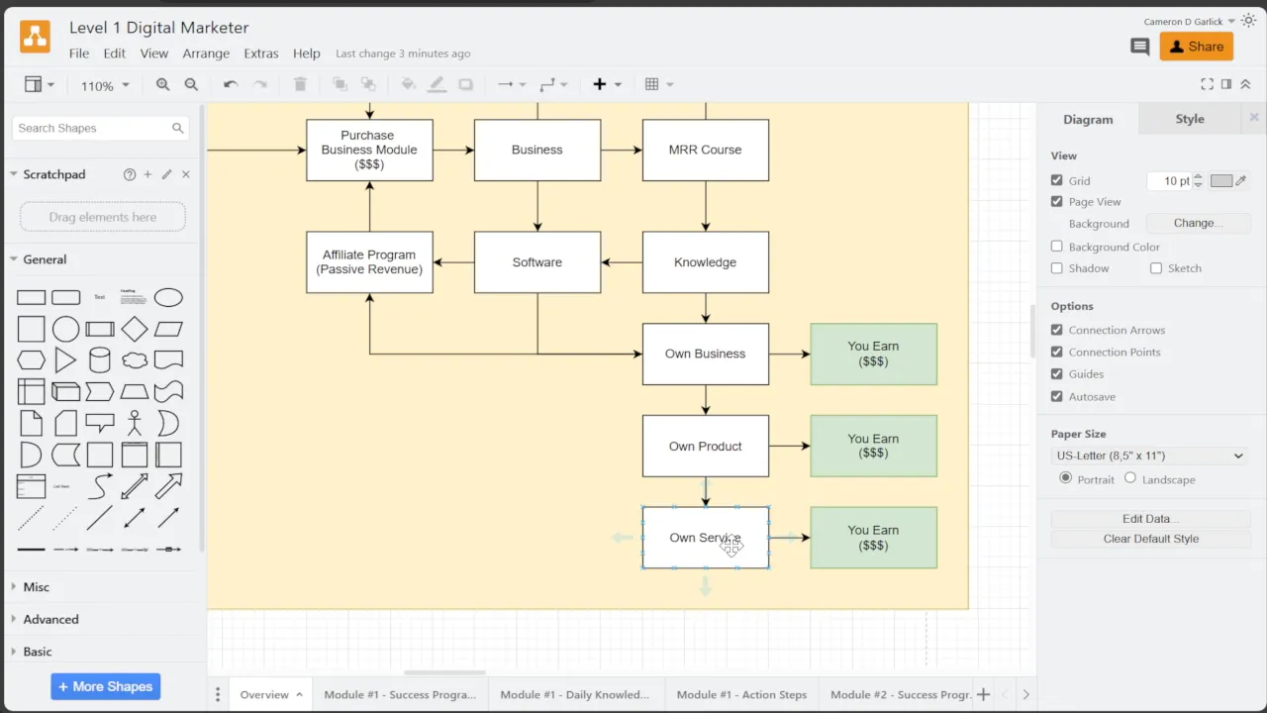The height and width of the screenshot is (713, 1267).
Task: Click Clear Default Style button
Action: (1150, 539)
